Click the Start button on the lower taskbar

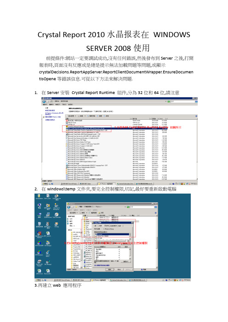38,280
